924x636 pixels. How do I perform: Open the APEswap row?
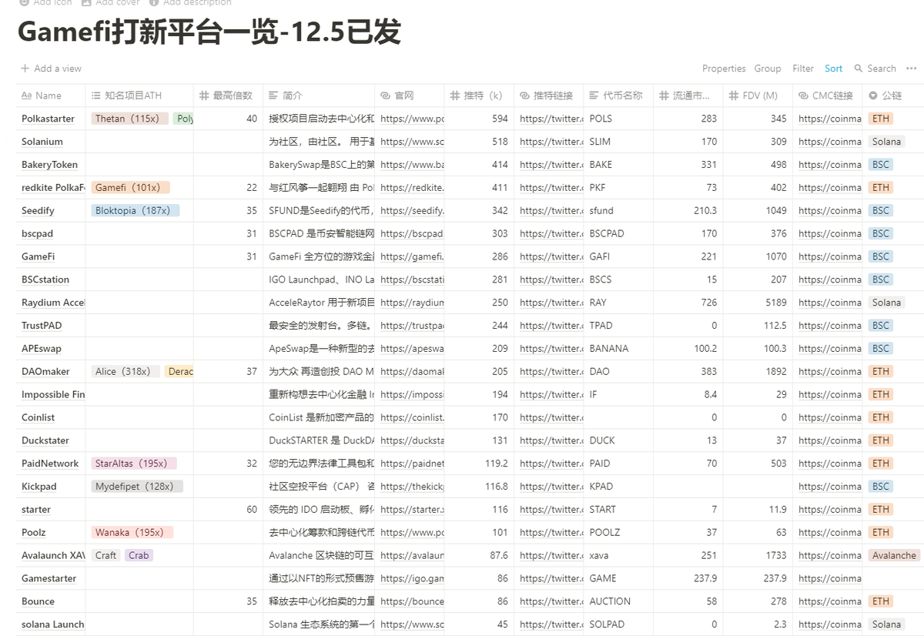pyautogui.click(x=42, y=348)
